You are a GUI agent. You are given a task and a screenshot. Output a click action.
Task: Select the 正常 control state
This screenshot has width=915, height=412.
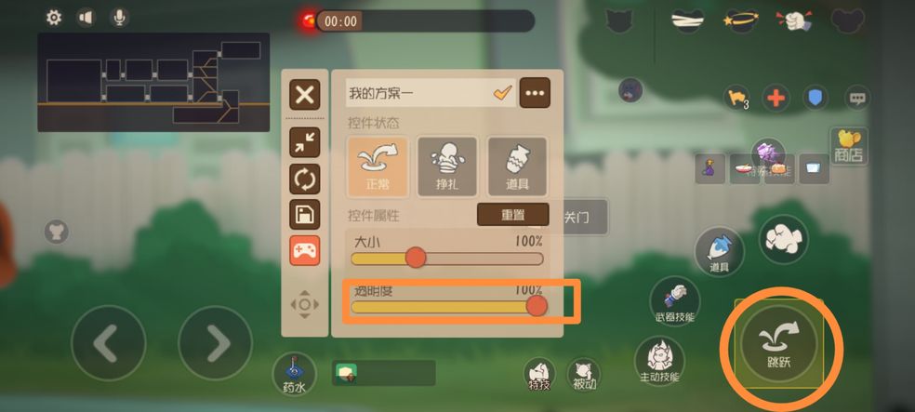pyautogui.click(x=377, y=166)
